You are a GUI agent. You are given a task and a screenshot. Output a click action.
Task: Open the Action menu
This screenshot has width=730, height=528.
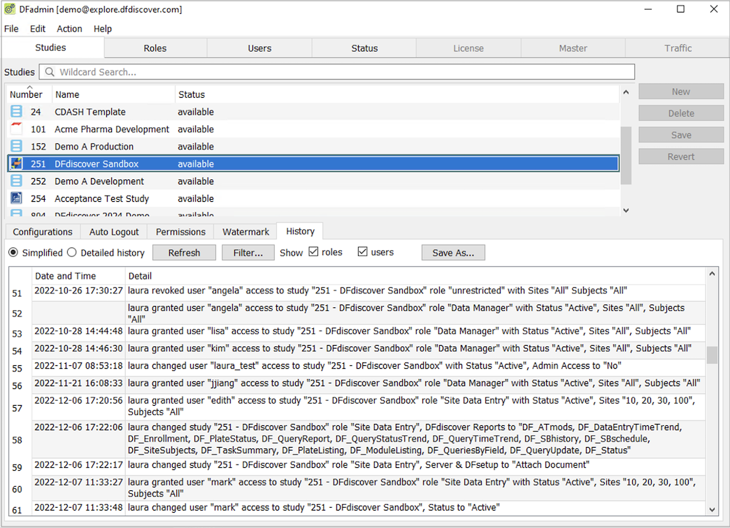pyautogui.click(x=69, y=29)
